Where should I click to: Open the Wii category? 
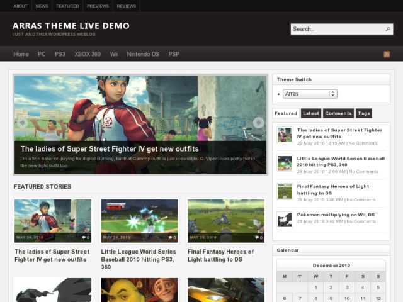pos(114,54)
